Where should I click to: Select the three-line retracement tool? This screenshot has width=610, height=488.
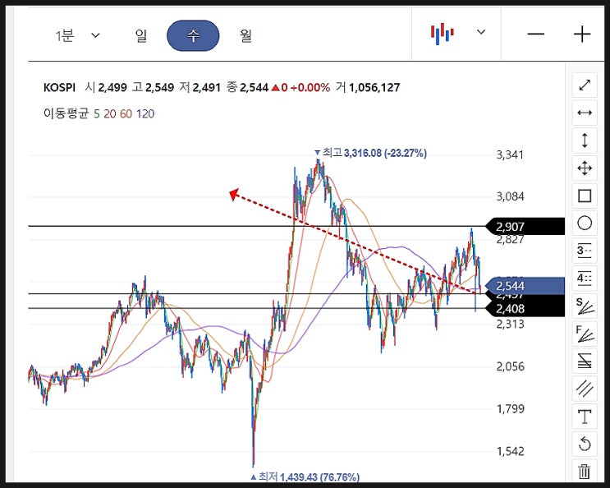[x=585, y=251]
